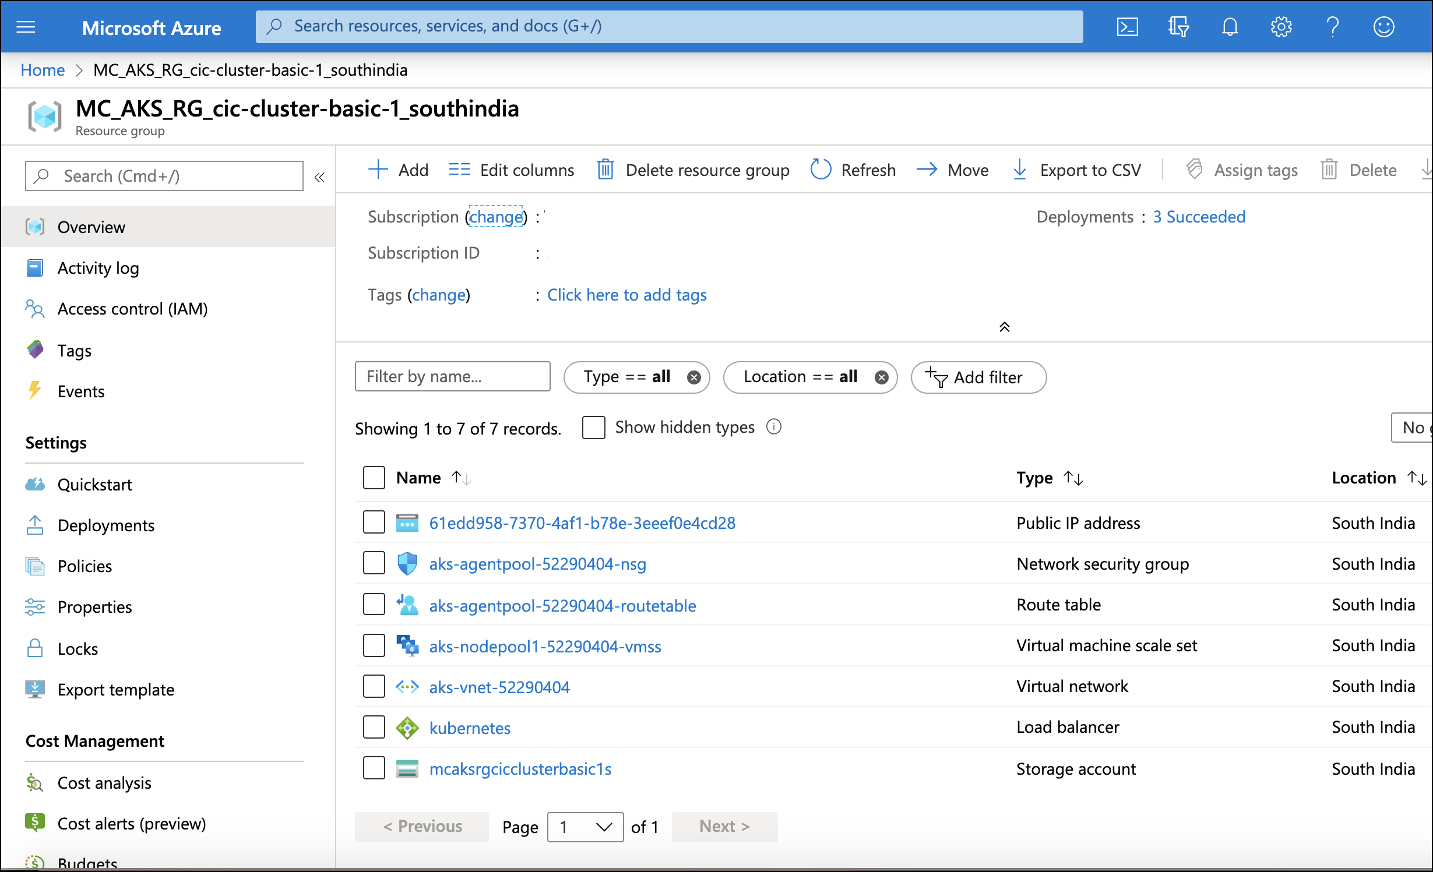The height and width of the screenshot is (872, 1433).
Task: Open Cloud Shell from the top bar
Action: pyautogui.click(x=1127, y=27)
